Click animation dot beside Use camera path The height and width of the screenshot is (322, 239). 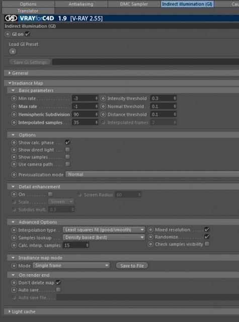tap(14, 165)
